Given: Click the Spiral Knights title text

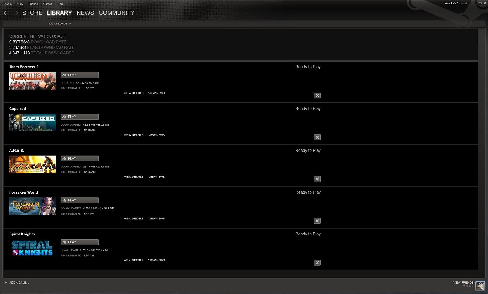Looking at the screenshot, I should (x=22, y=234).
